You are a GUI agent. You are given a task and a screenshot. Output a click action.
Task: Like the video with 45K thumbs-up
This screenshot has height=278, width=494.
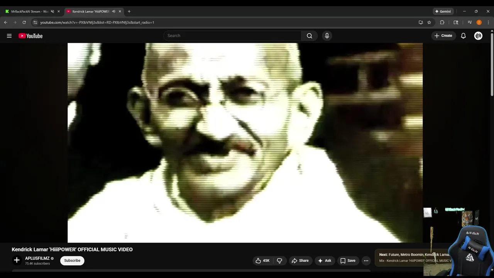click(x=263, y=261)
